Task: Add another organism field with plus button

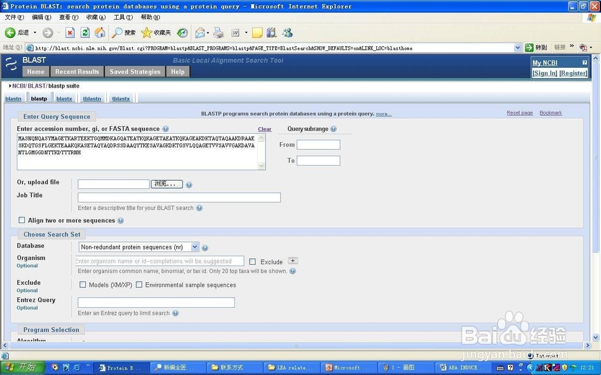Action: [293, 261]
